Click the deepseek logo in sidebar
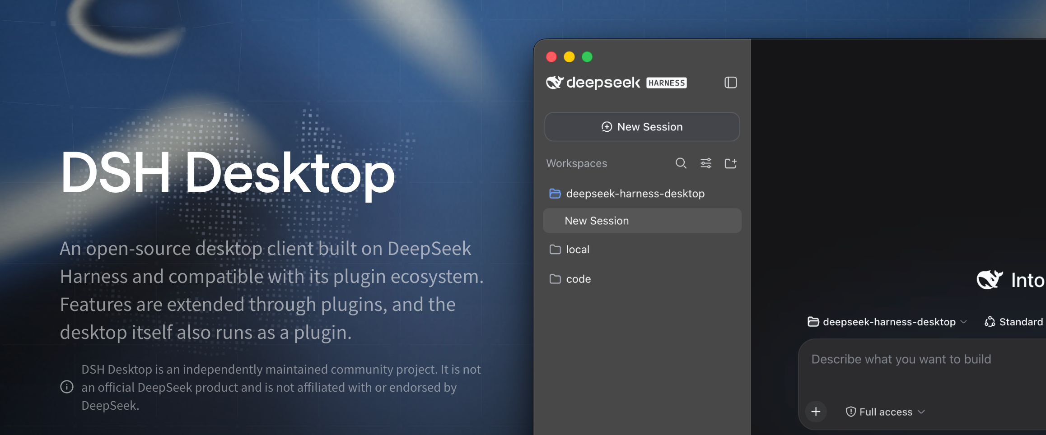This screenshot has height=435, width=1046. pos(593,83)
